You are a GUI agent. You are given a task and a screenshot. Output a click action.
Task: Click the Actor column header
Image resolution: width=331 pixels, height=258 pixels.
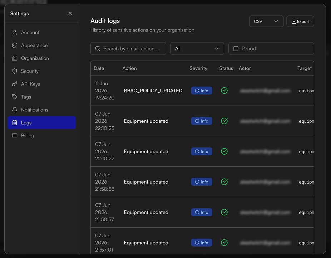[x=244, y=68]
